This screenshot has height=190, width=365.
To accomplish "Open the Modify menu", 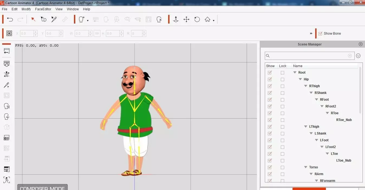I will coord(26,9).
